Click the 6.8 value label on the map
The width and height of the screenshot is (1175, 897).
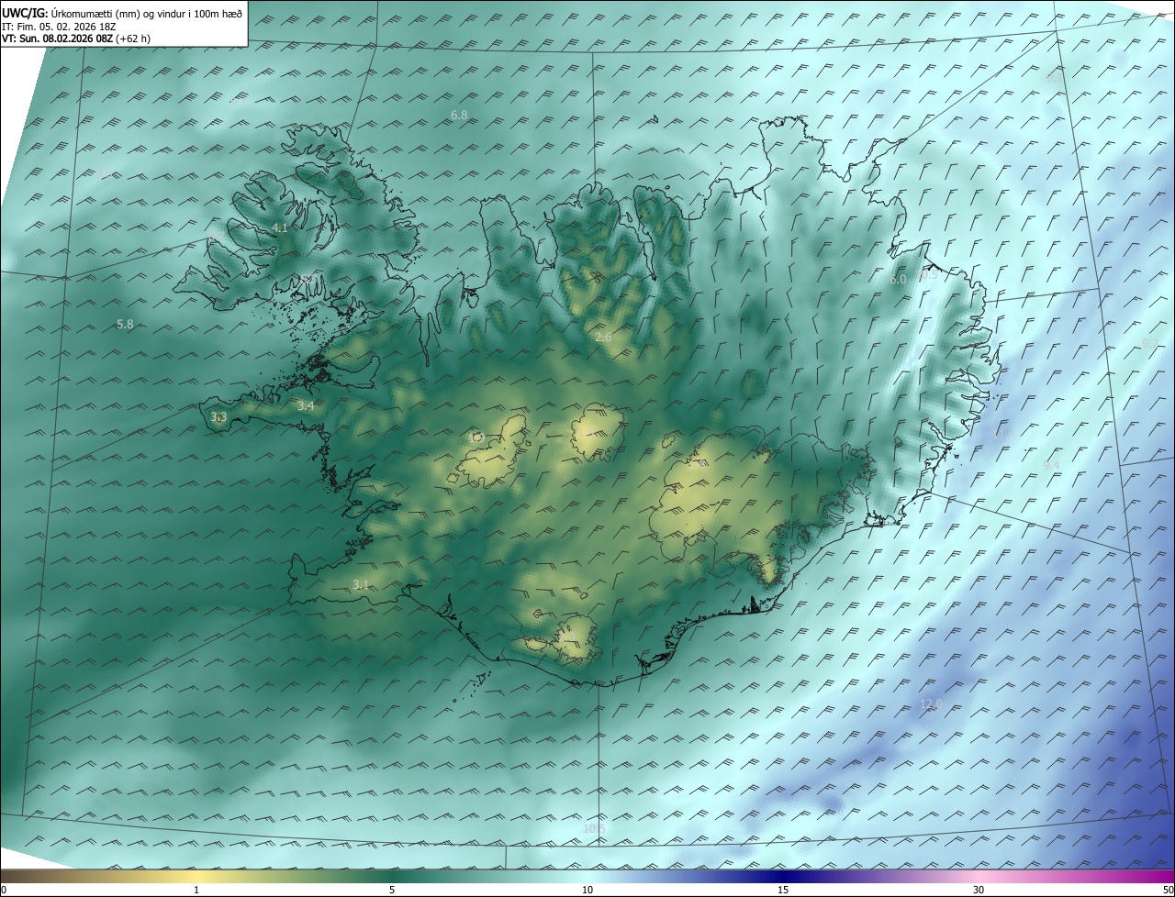(460, 115)
